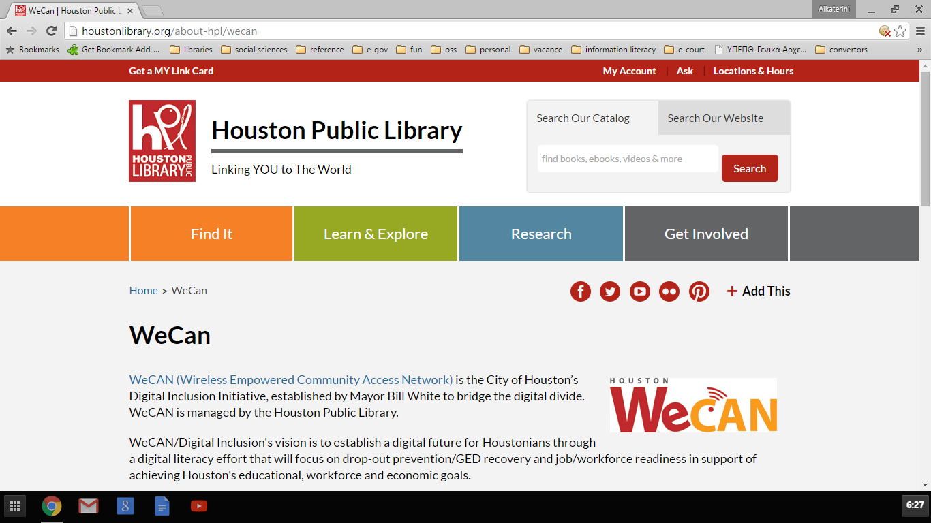
Task: Open Google Search from the shelf
Action: point(125,506)
